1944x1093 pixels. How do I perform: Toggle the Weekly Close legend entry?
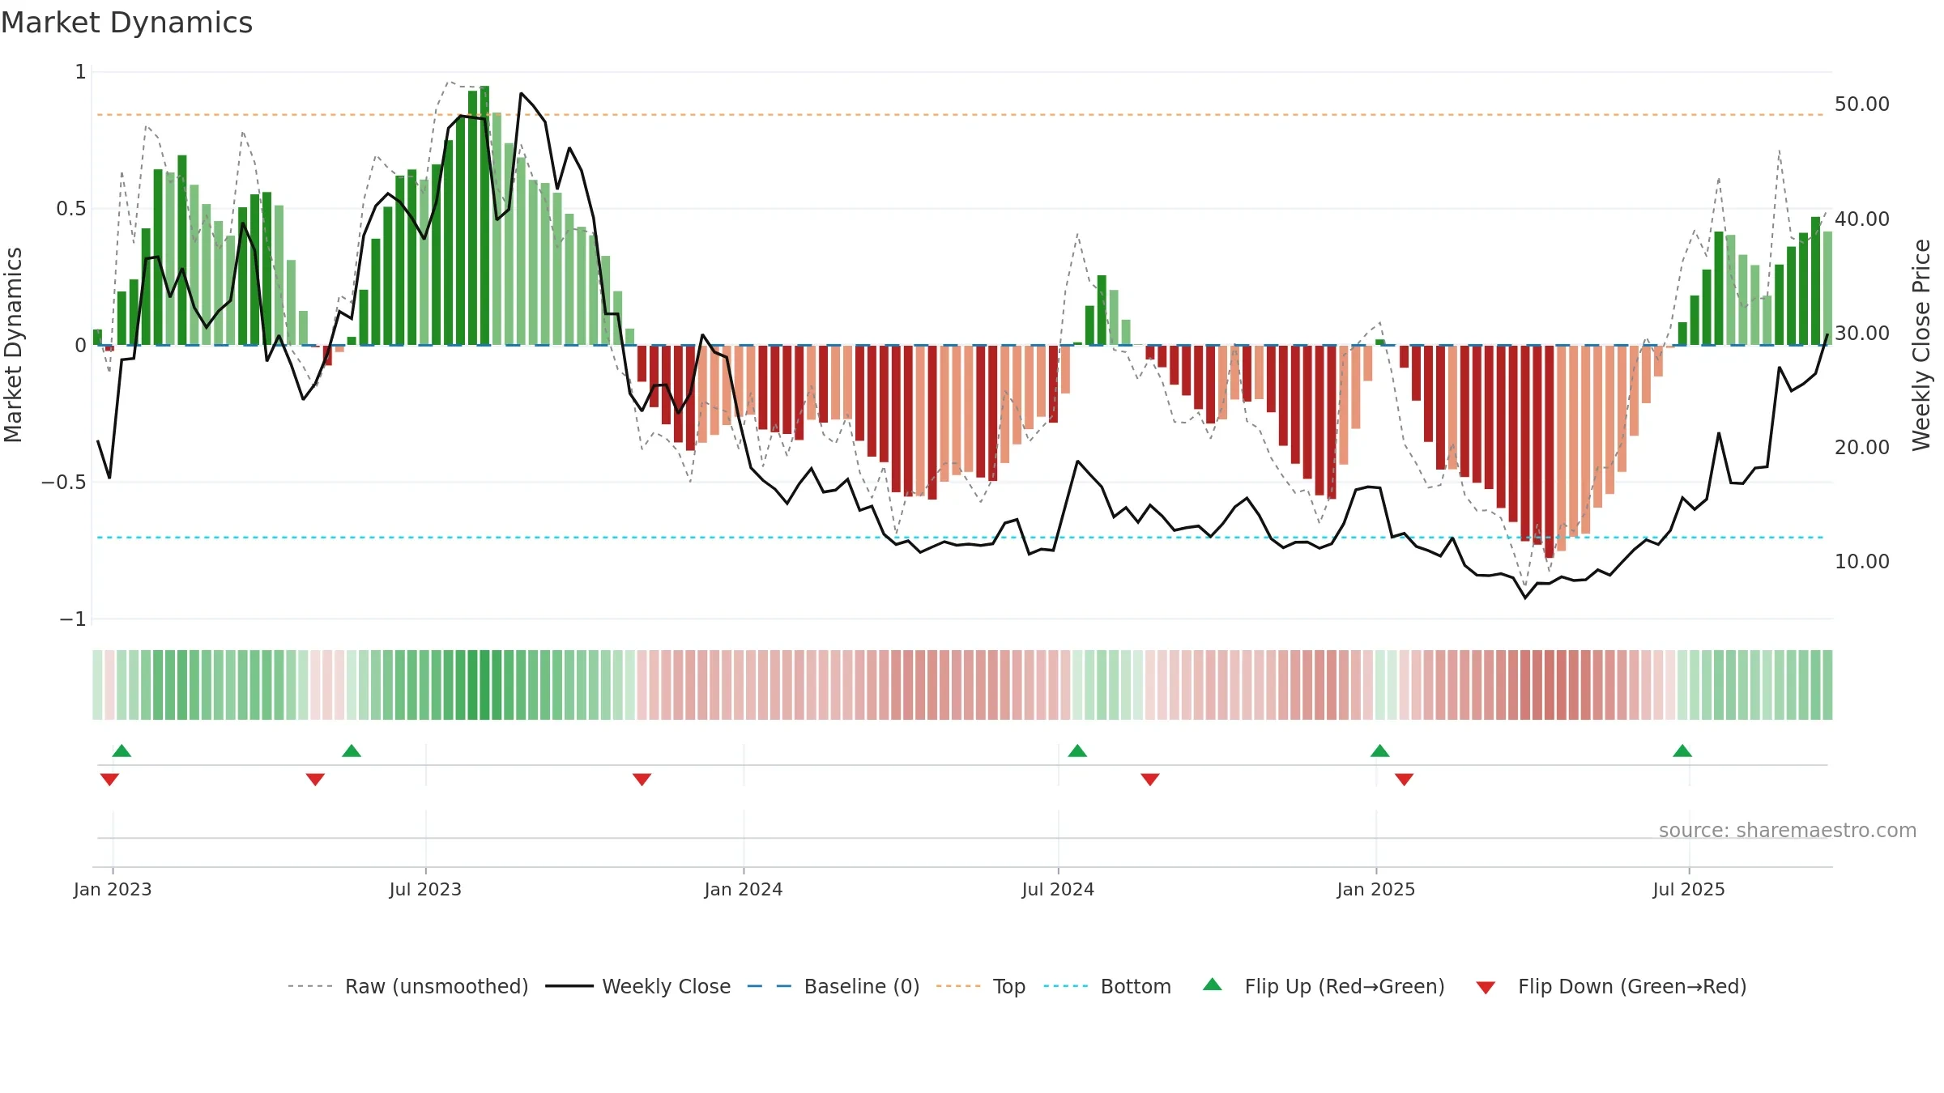[x=638, y=986]
